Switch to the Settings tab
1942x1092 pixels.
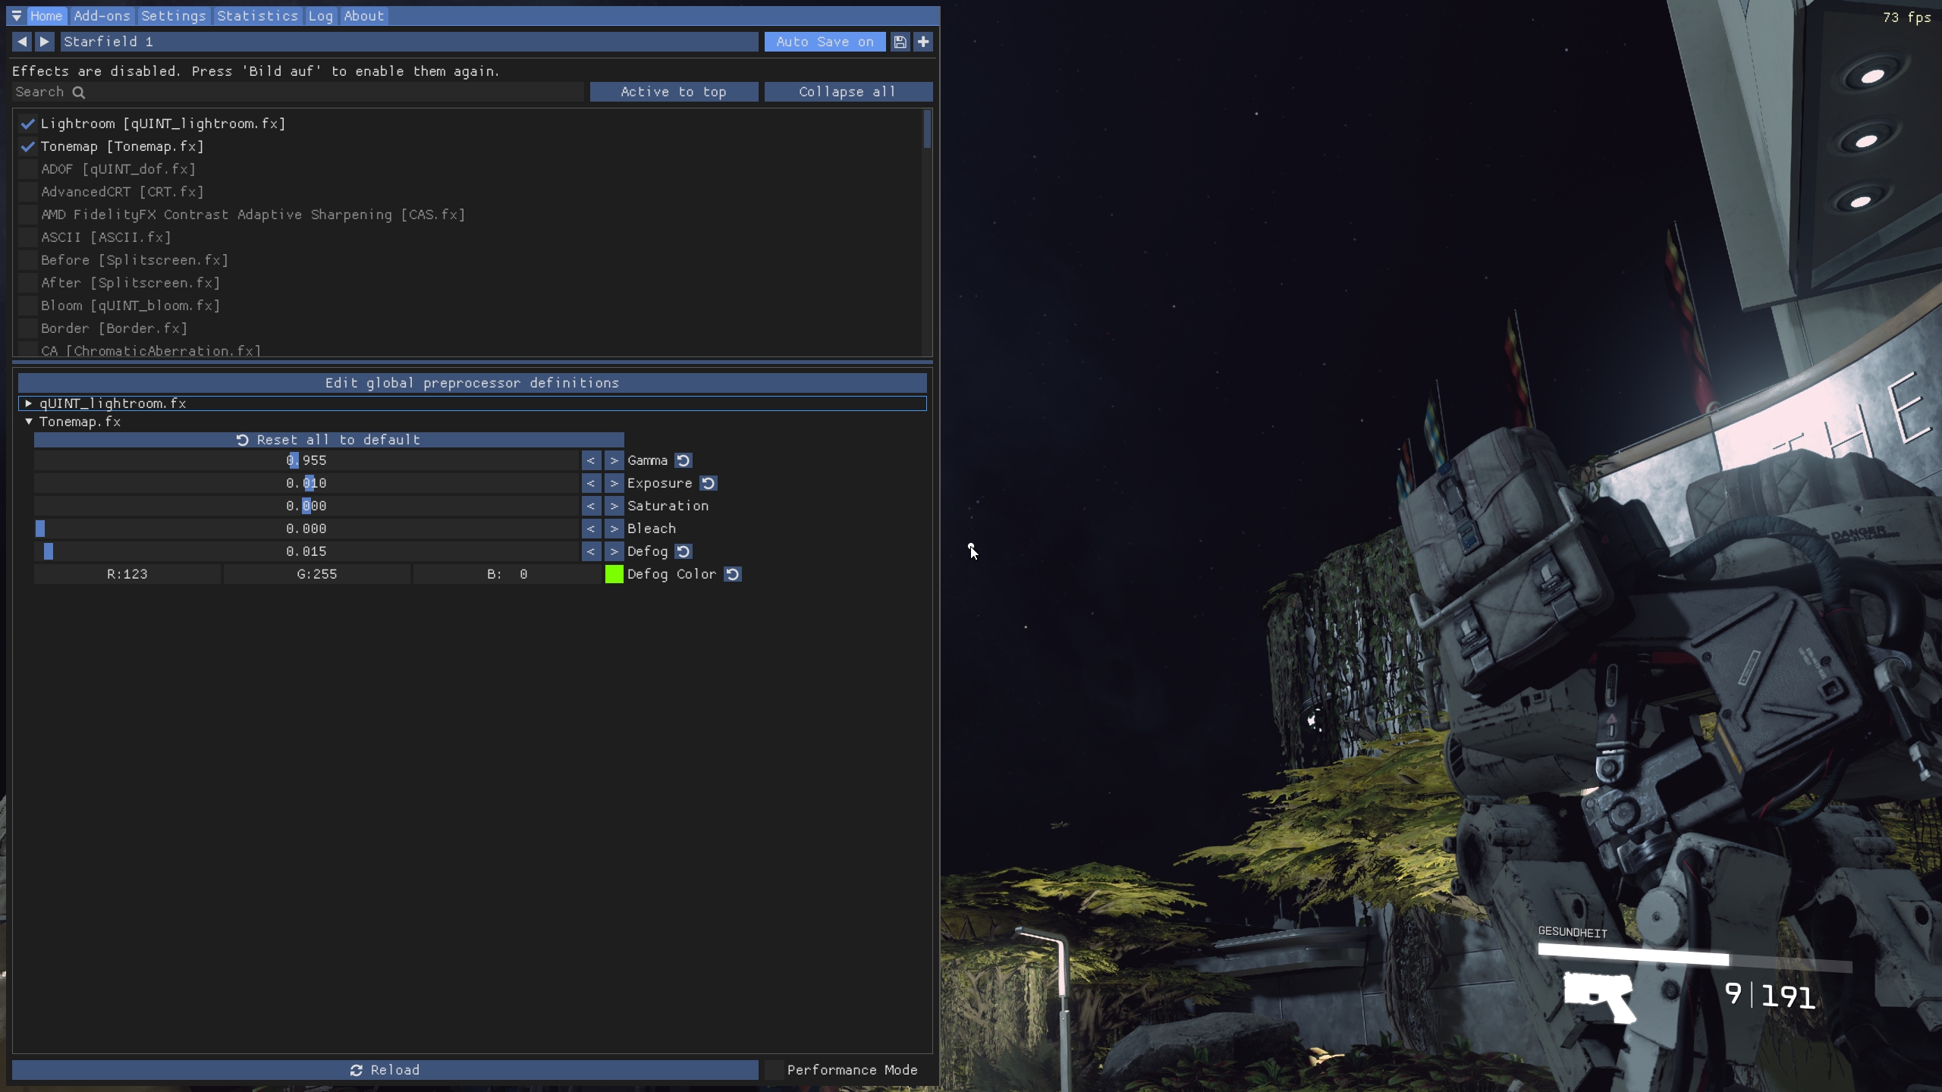(173, 16)
